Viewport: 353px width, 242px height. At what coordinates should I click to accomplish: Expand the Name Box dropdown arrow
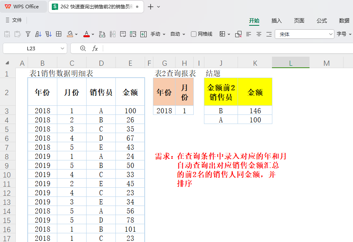click(62, 48)
